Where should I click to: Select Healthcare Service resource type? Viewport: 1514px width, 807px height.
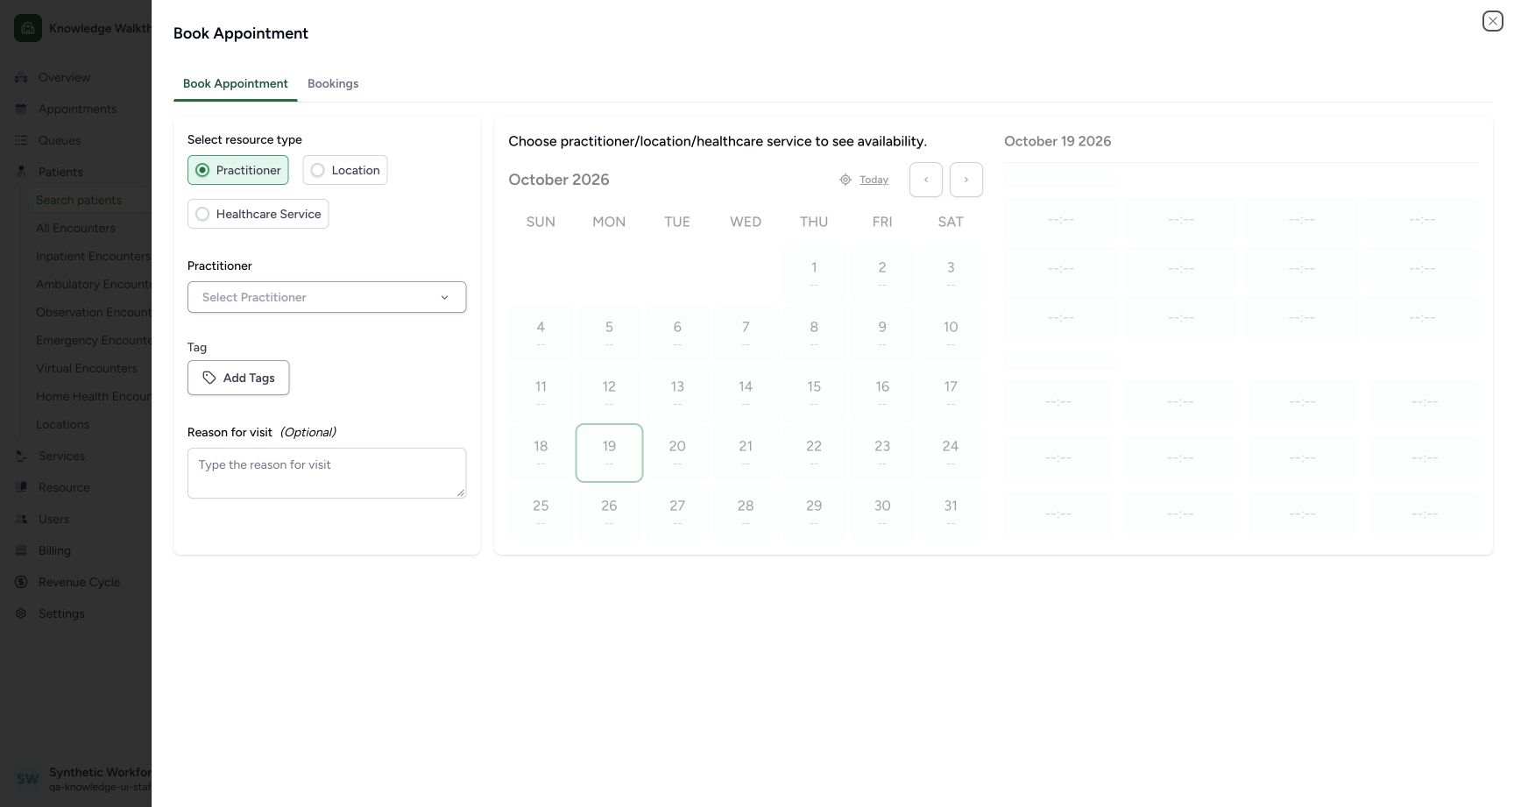[258, 214]
